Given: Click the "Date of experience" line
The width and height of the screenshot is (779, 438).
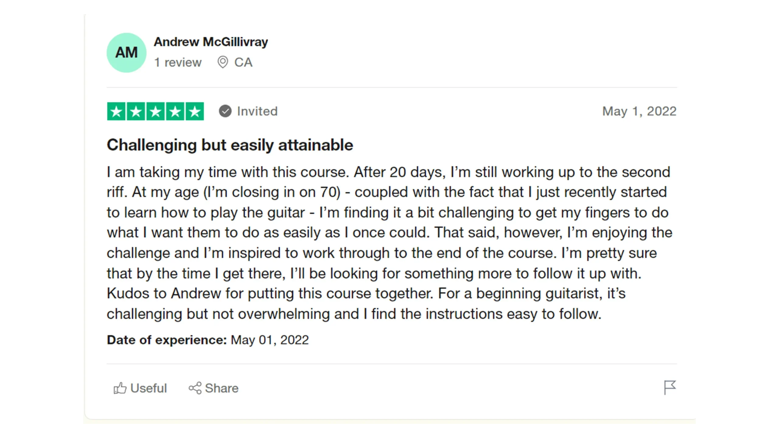Looking at the screenshot, I should click(x=208, y=340).
